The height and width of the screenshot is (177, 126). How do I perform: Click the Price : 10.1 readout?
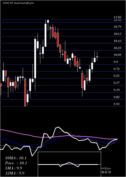click(16, 163)
